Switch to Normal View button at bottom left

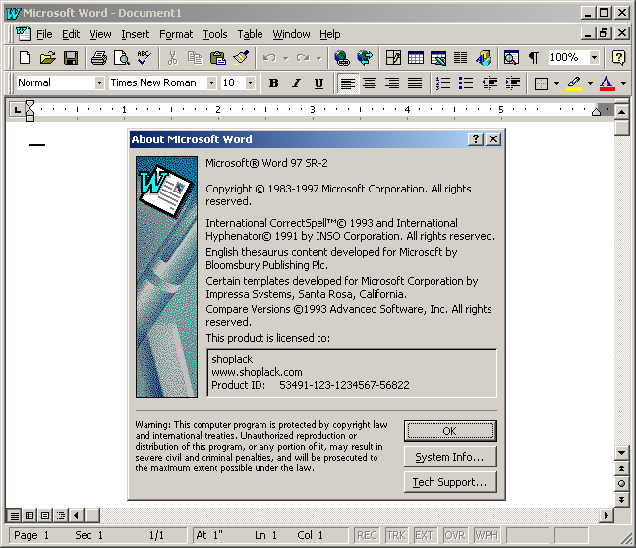click(x=14, y=516)
